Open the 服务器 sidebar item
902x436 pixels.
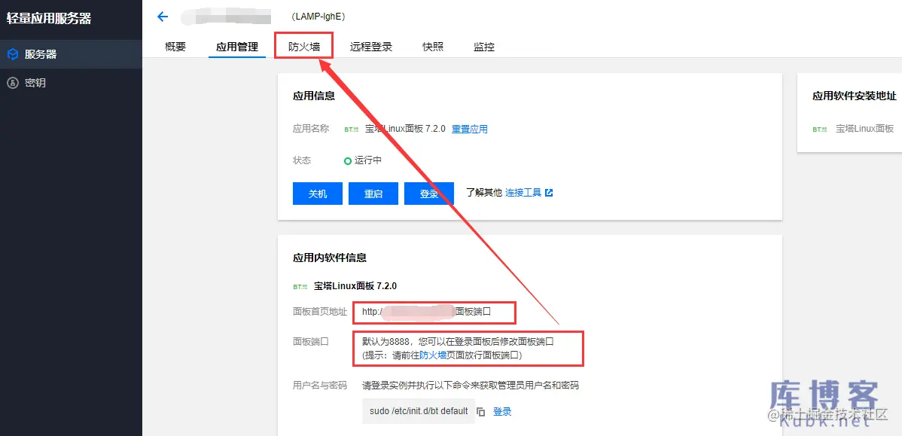point(71,55)
